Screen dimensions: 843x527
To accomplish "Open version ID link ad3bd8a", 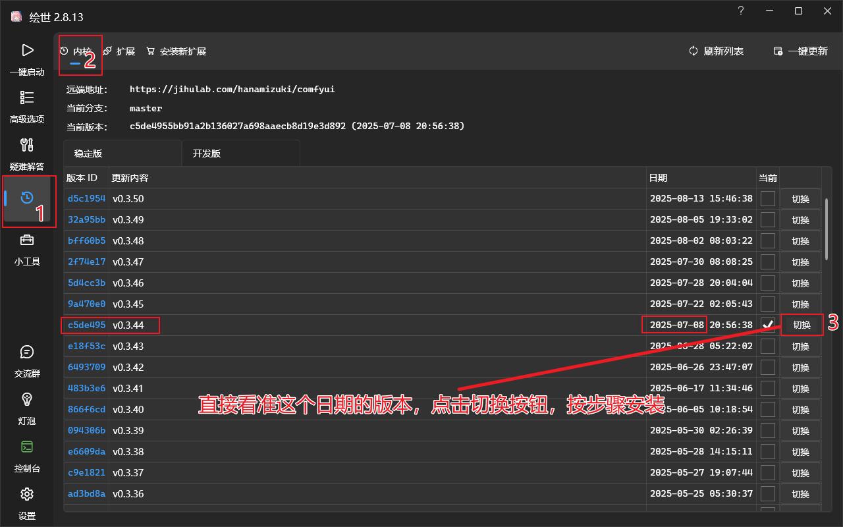I will tap(86, 493).
